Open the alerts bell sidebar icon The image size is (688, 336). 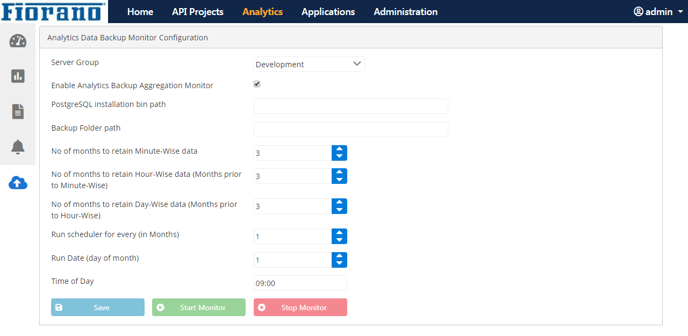[18, 147]
